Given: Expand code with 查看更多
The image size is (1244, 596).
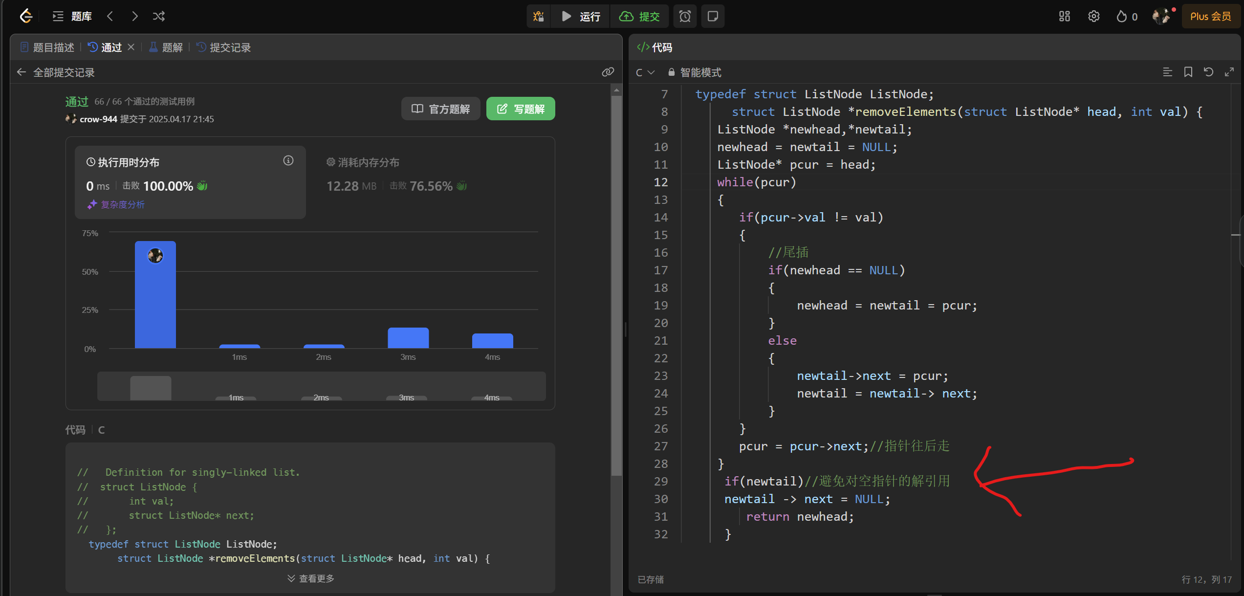Looking at the screenshot, I should click(x=311, y=578).
